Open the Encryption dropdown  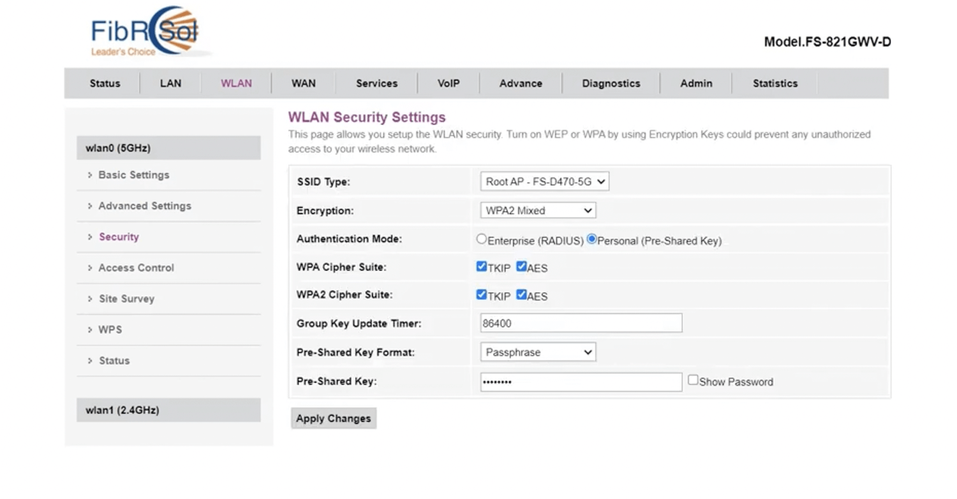[537, 210]
